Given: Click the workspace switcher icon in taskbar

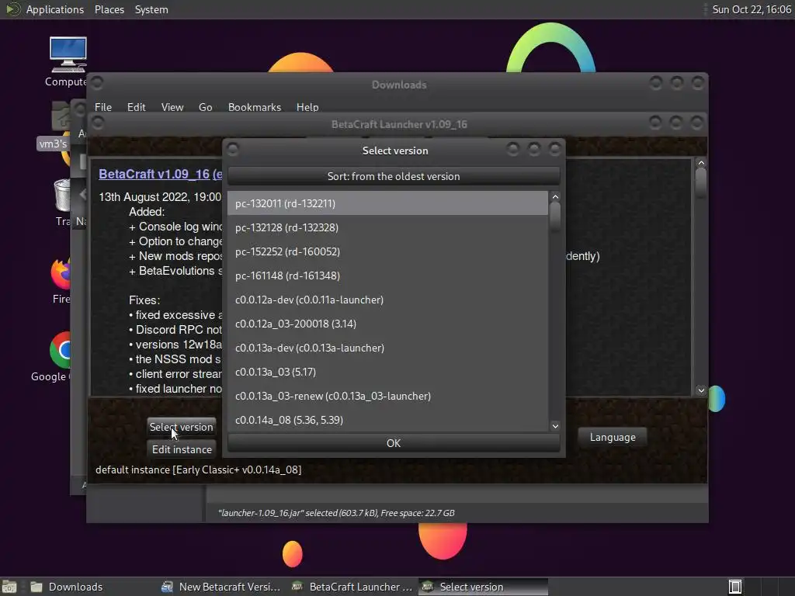Looking at the screenshot, I should pyautogui.click(x=734, y=587).
